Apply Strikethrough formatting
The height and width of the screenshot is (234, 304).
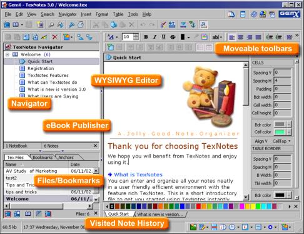click(173, 37)
